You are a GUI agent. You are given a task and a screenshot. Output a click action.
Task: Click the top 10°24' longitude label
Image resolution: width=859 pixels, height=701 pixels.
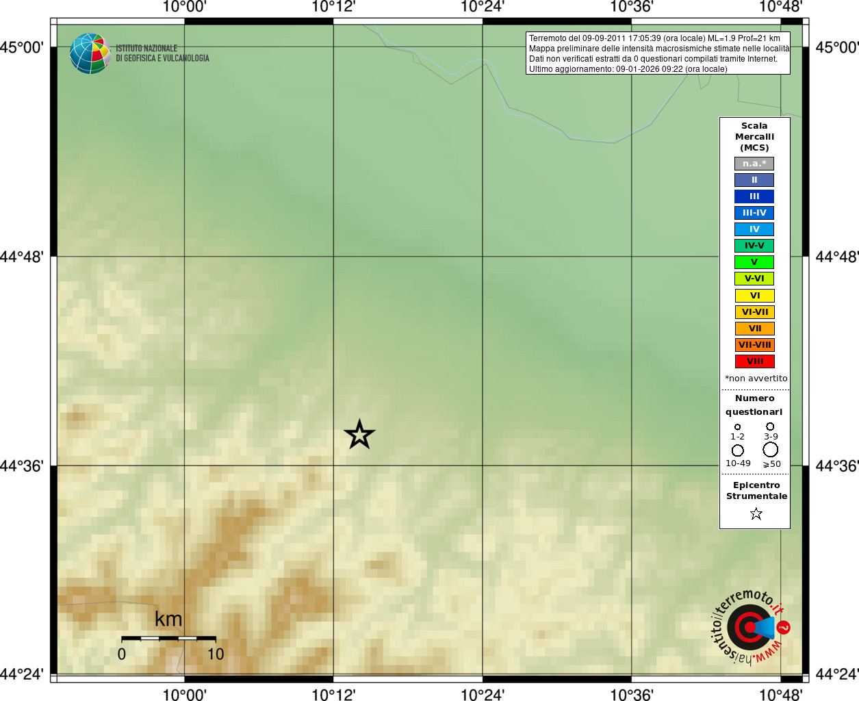pos(483,7)
